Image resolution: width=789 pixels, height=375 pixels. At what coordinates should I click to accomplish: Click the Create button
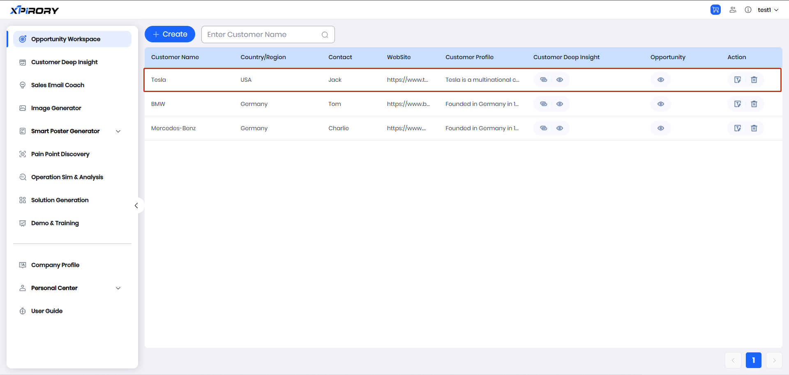[170, 35]
